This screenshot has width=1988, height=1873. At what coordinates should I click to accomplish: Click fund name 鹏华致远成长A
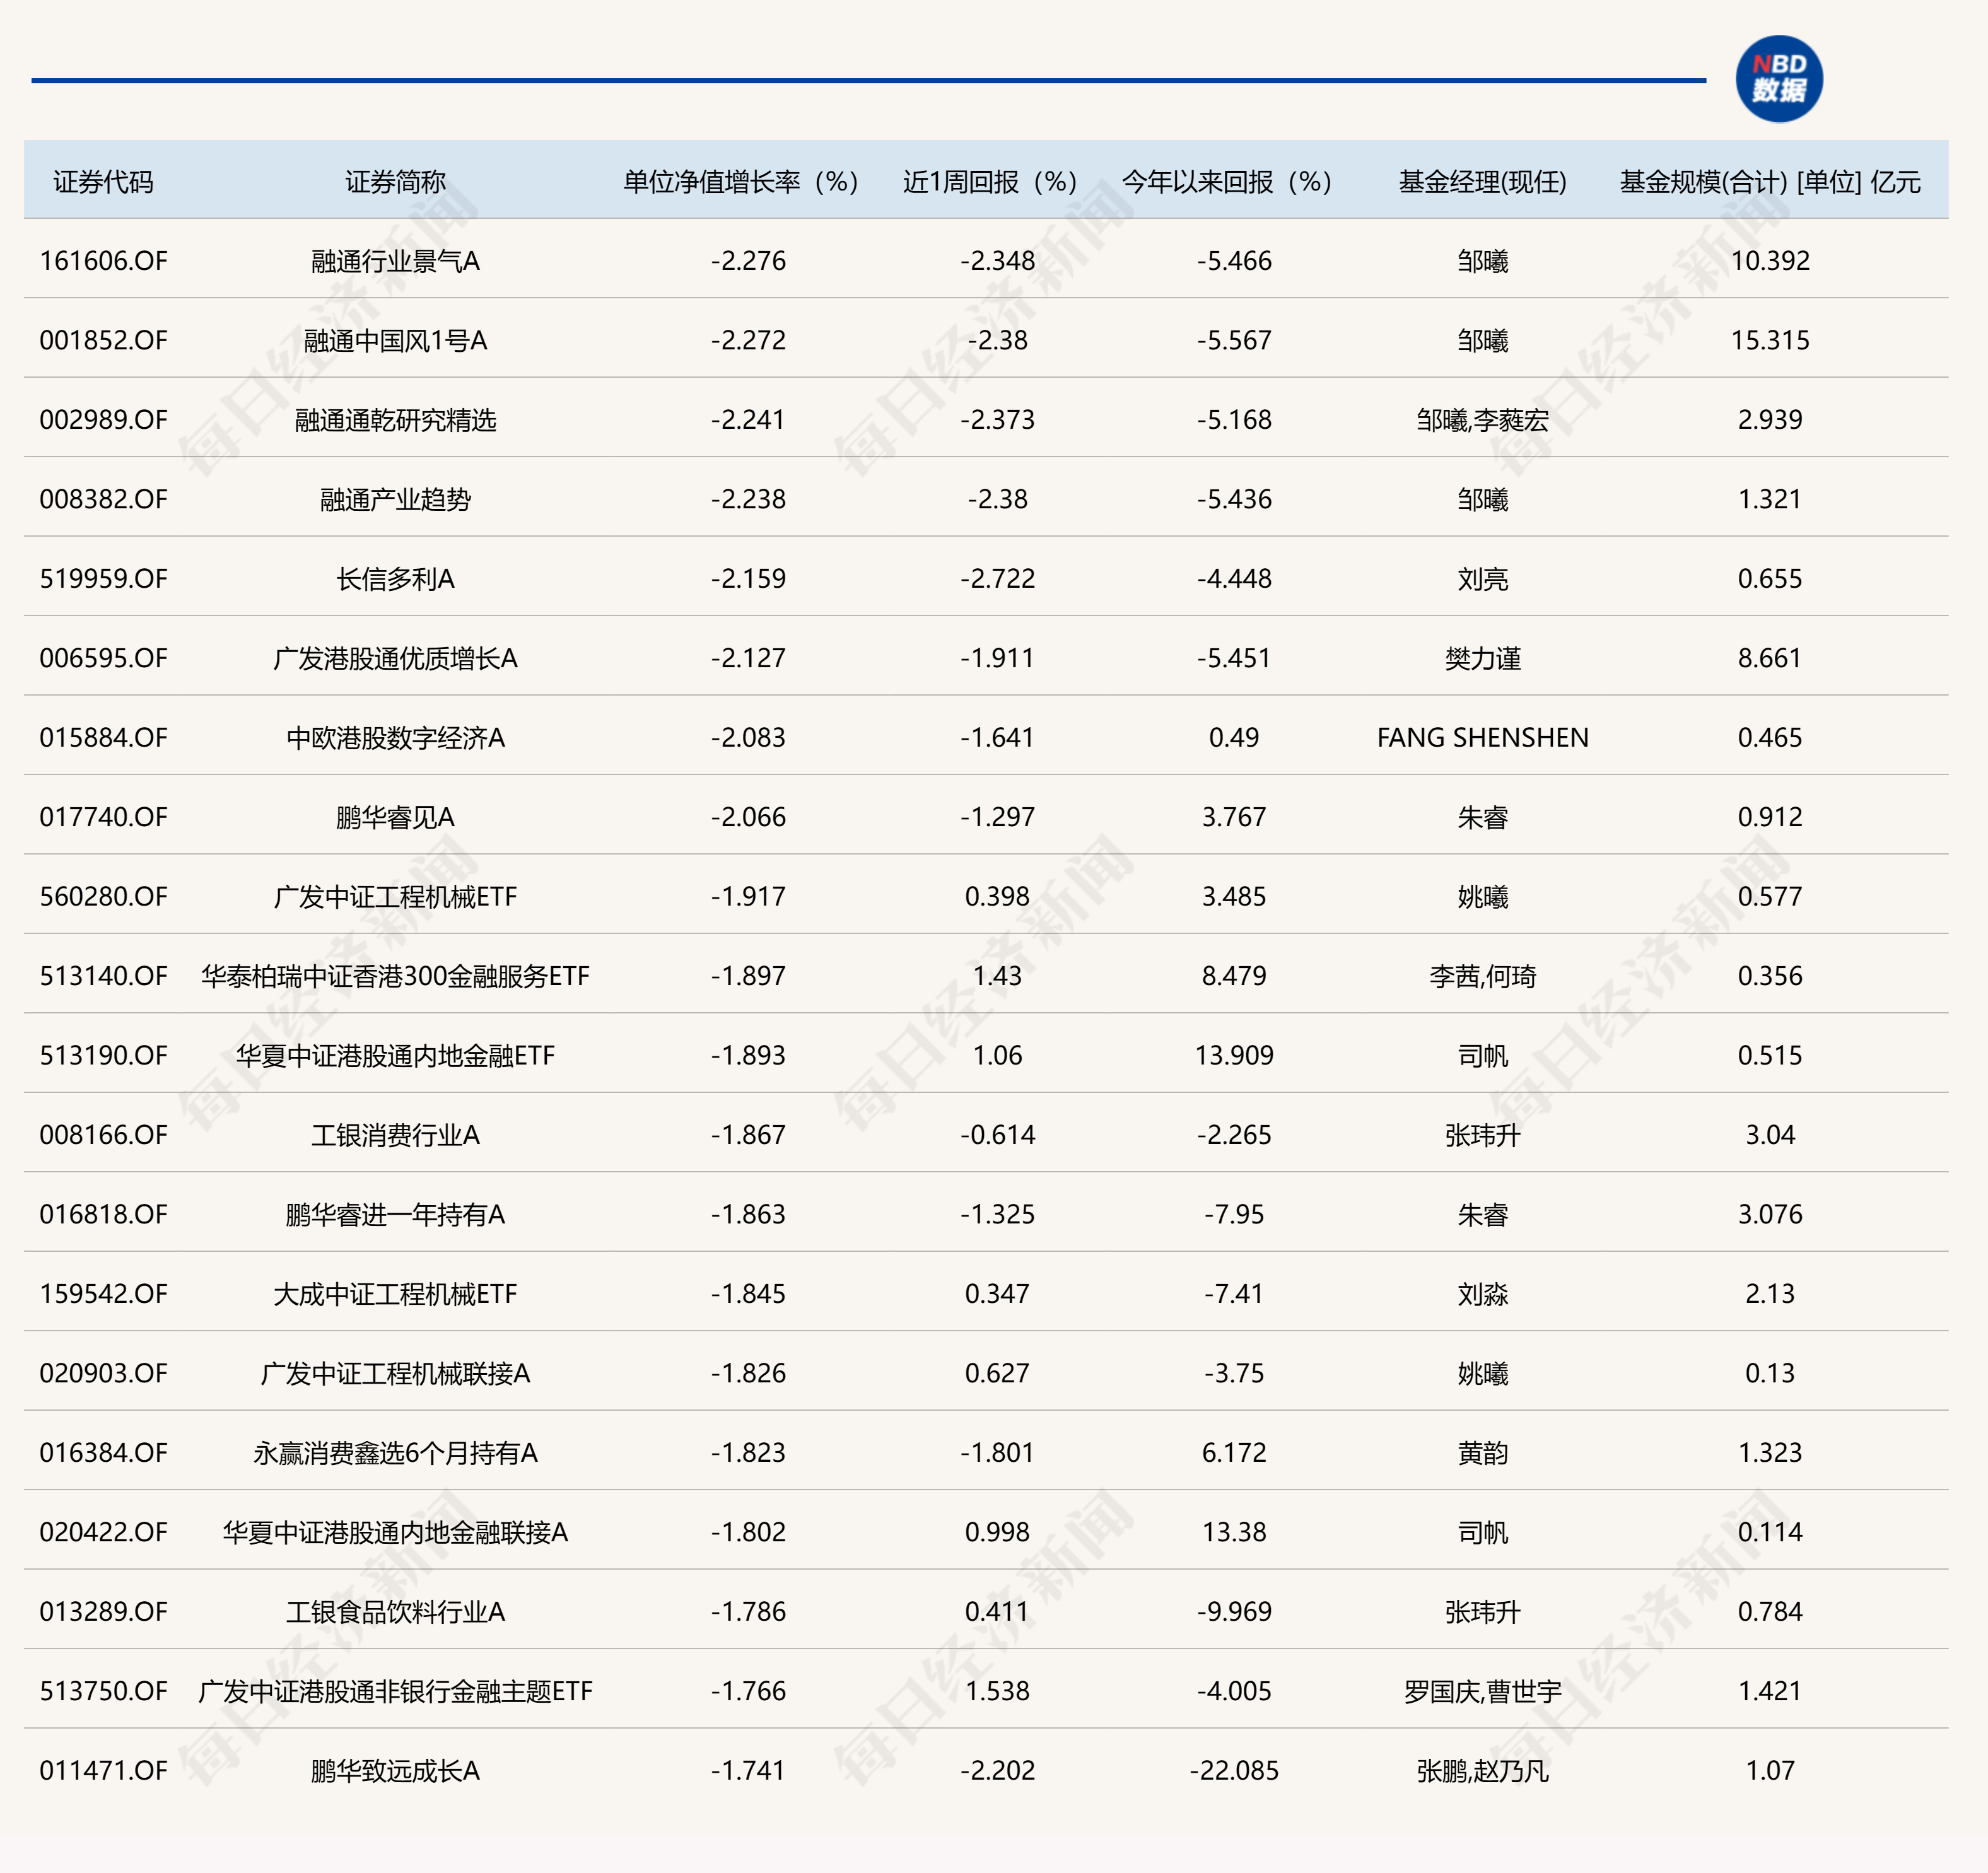click(395, 1771)
